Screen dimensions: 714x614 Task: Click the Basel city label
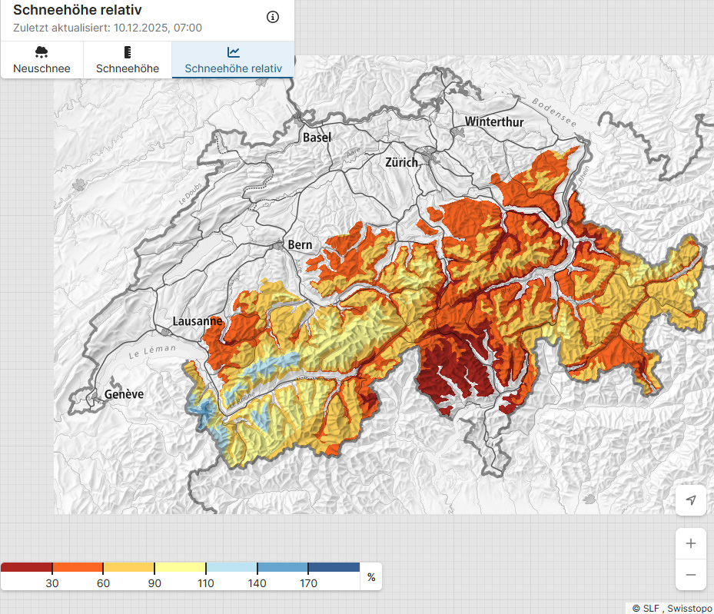click(317, 138)
